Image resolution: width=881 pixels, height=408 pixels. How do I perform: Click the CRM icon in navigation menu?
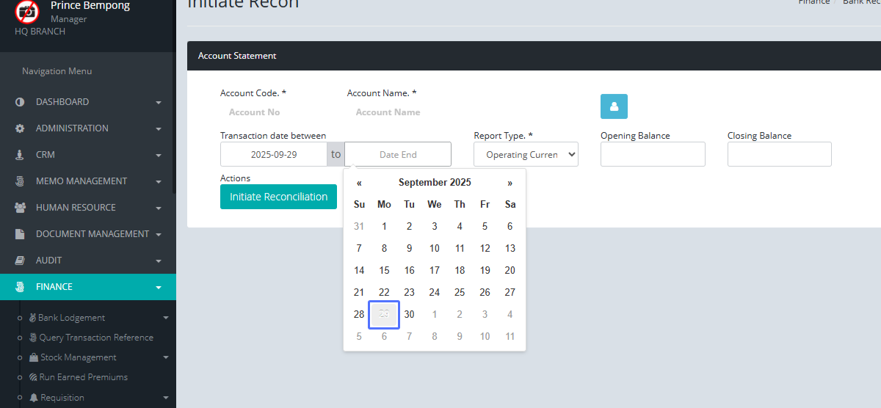point(20,155)
